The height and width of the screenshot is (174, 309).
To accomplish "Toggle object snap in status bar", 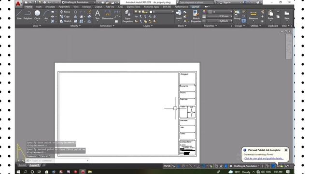I will click(204, 166).
